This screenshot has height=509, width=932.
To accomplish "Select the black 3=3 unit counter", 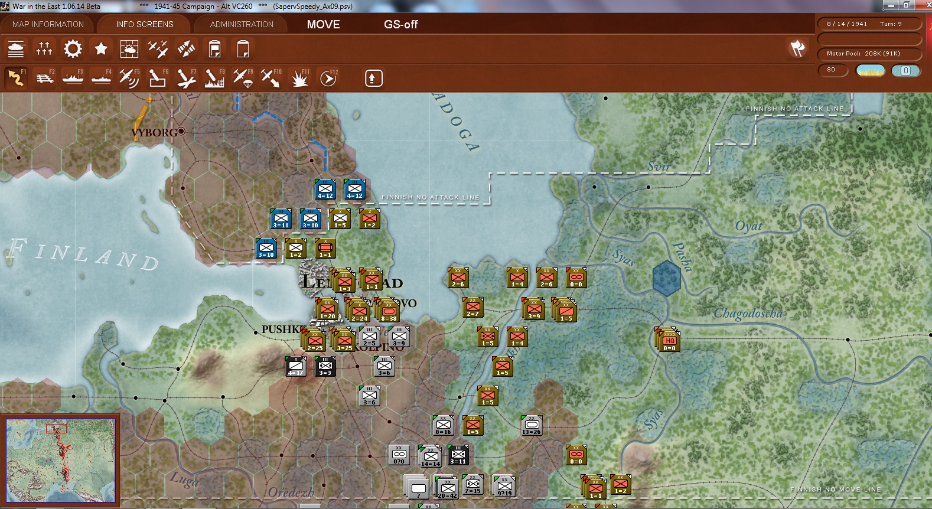I will pyautogui.click(x=325, y=367).
